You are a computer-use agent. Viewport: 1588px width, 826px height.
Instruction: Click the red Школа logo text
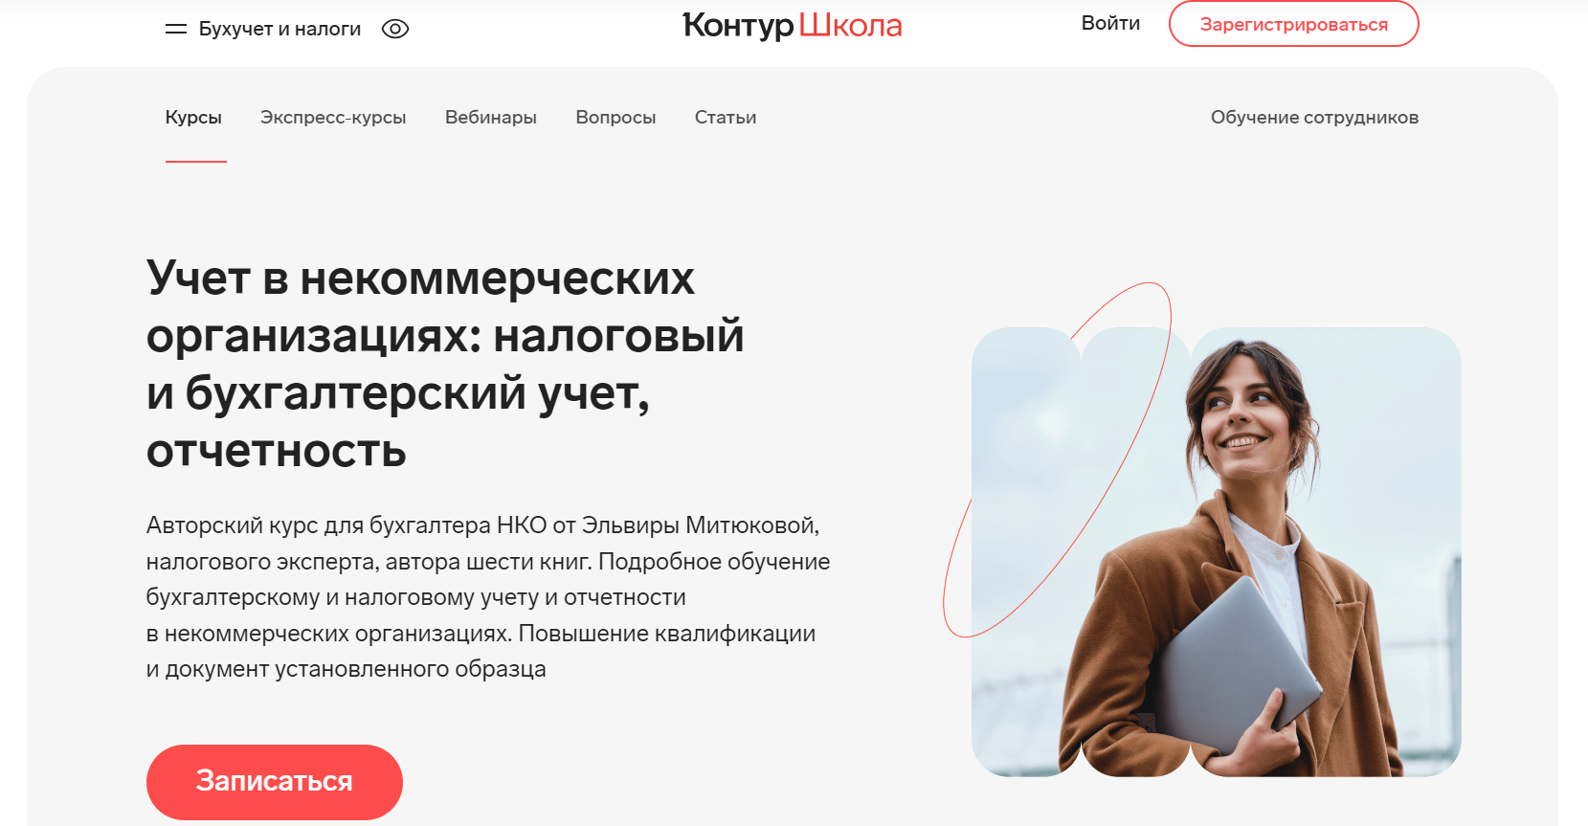pos(851,25)
